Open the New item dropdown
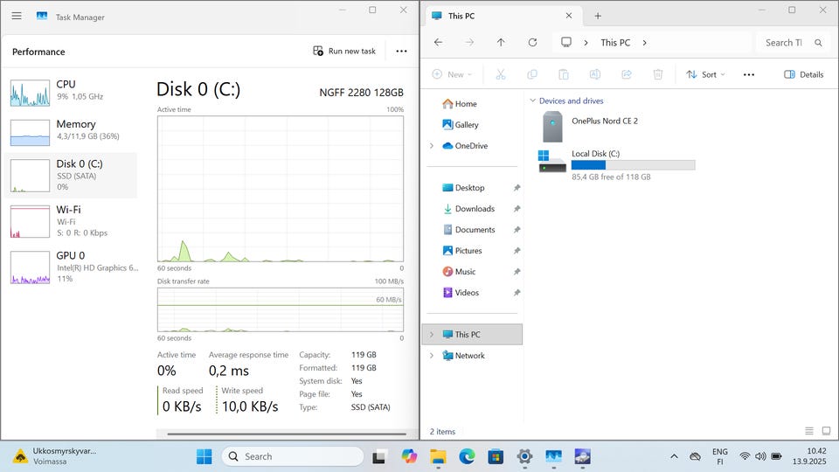839x472 pixels. coord(452,74)
